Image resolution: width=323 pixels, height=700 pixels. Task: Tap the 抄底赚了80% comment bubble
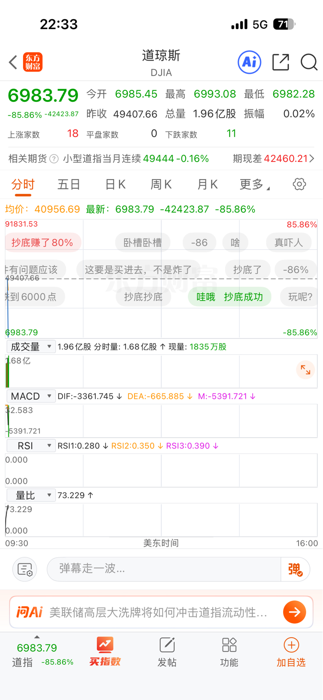pyautogui.click(x=42, y=243)
